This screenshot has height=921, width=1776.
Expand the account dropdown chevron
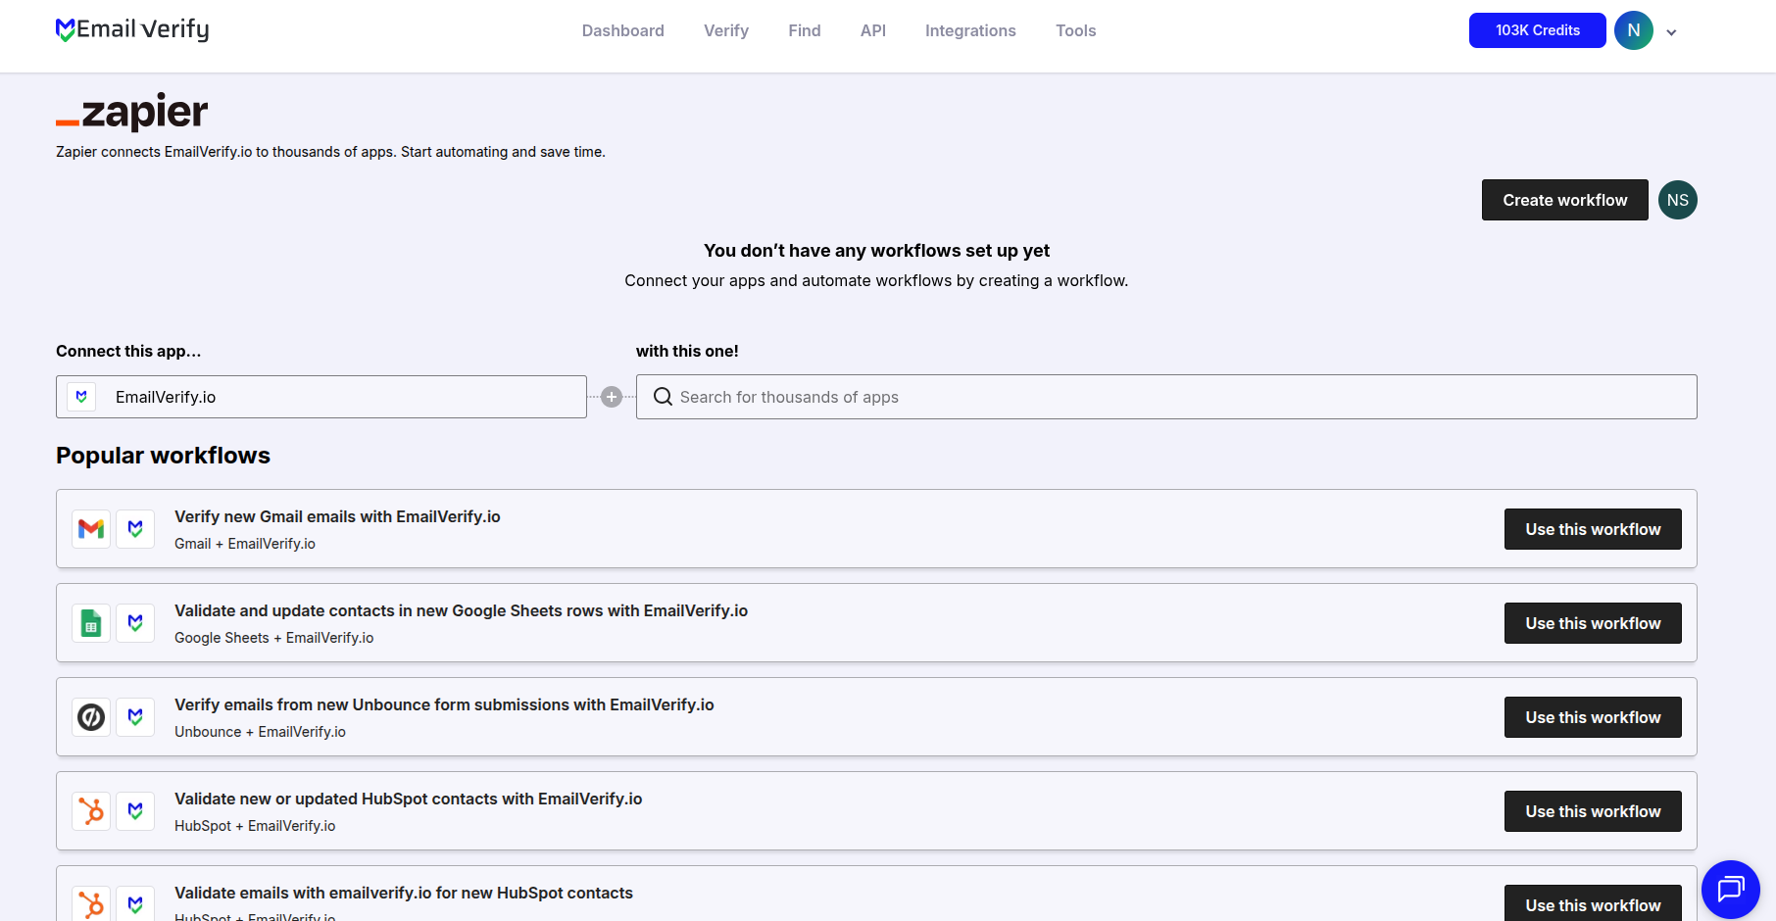pyautogui.click(x=1671, y=32)
